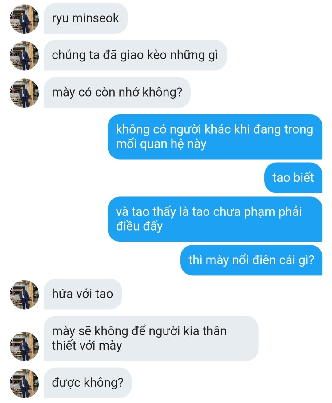Tap the blue "tao biết" bubble

point(293,178)
